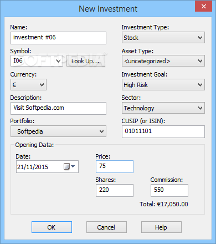Click the Cancel button

point(106,227)
